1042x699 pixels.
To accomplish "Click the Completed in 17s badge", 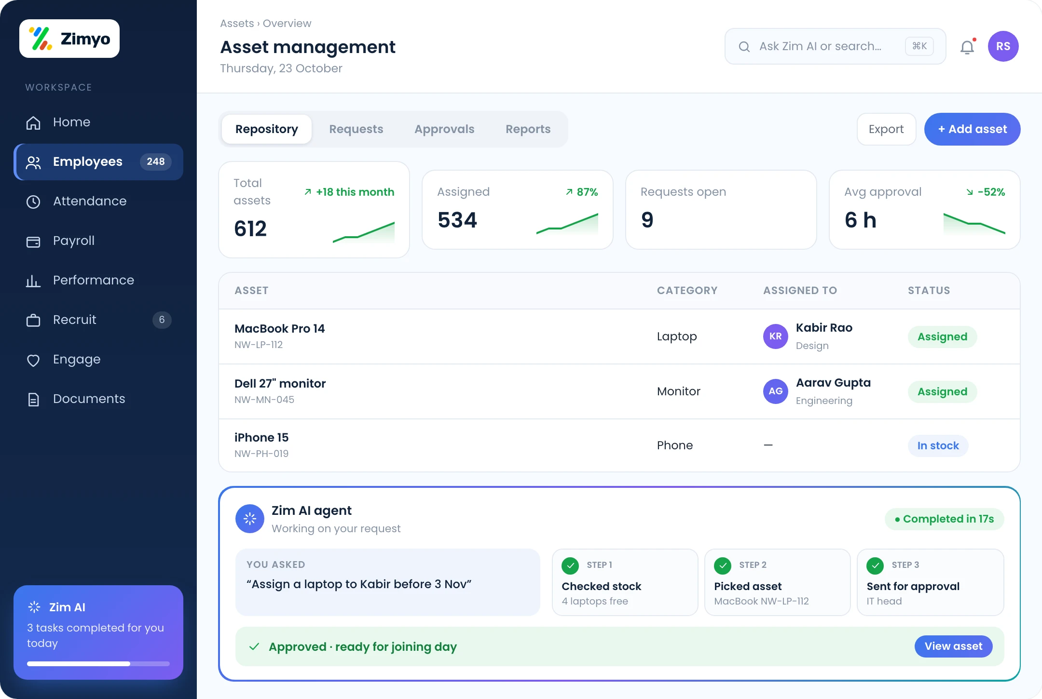I will click(944, 519).
